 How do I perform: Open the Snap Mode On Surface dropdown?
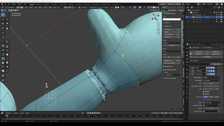click(x=211, y=80)
